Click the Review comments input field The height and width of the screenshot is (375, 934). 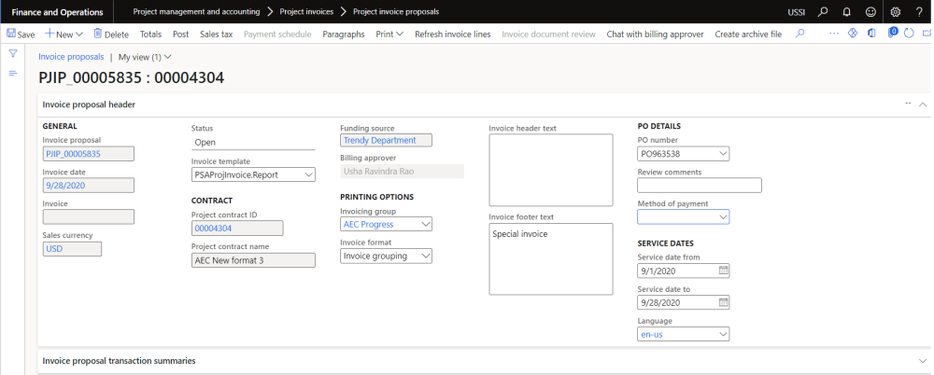point(699,186)
